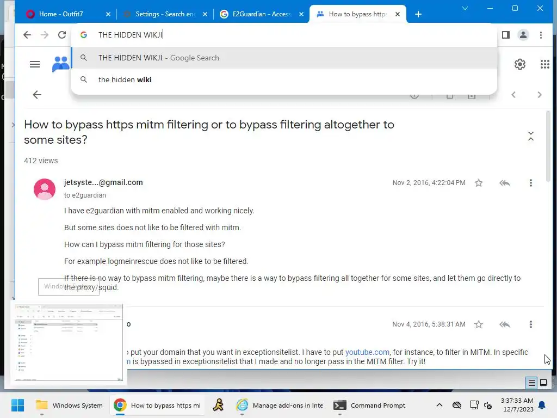Screen dimensions: 557x418
Task: Click the 'to e2guardian' recipient text
Action: [x=85, y=195]
